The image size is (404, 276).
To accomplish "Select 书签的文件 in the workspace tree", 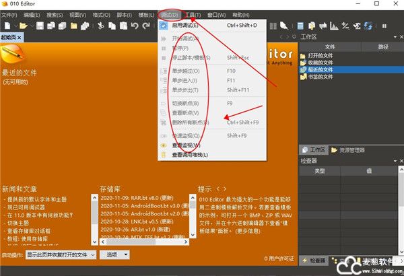I will (321, 77).
